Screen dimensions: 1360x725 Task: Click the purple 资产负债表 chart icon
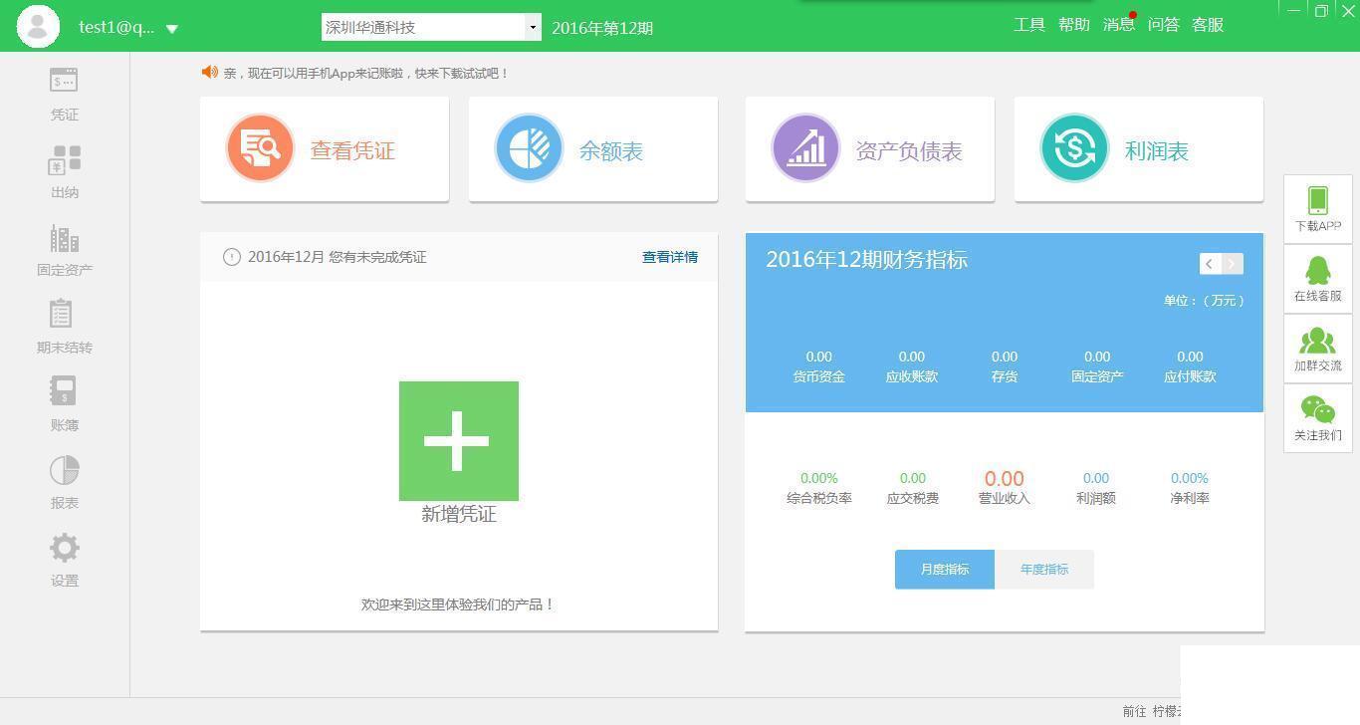[x=805, y=148]
